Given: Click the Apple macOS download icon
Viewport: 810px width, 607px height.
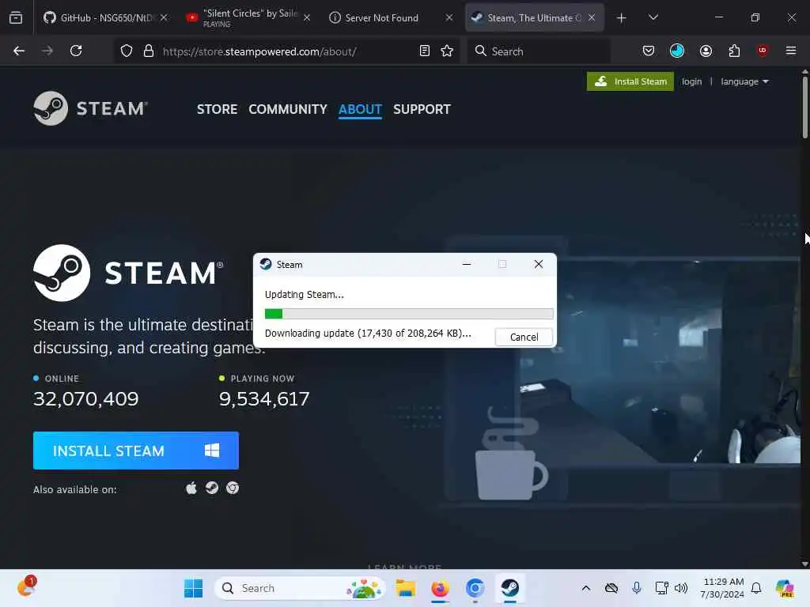Looking at the screenshot, I should (191, 488).
